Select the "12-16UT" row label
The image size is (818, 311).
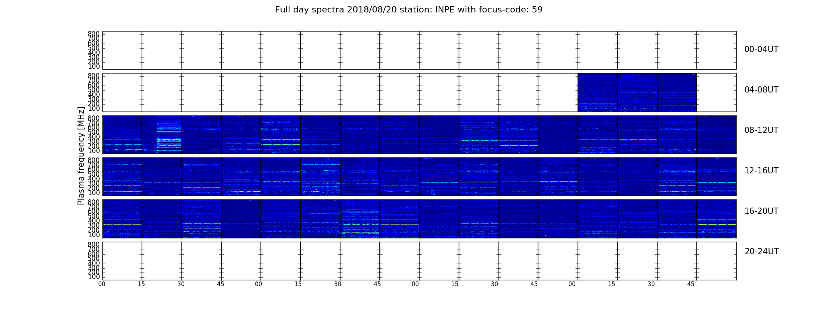click(x=761, y=171)
